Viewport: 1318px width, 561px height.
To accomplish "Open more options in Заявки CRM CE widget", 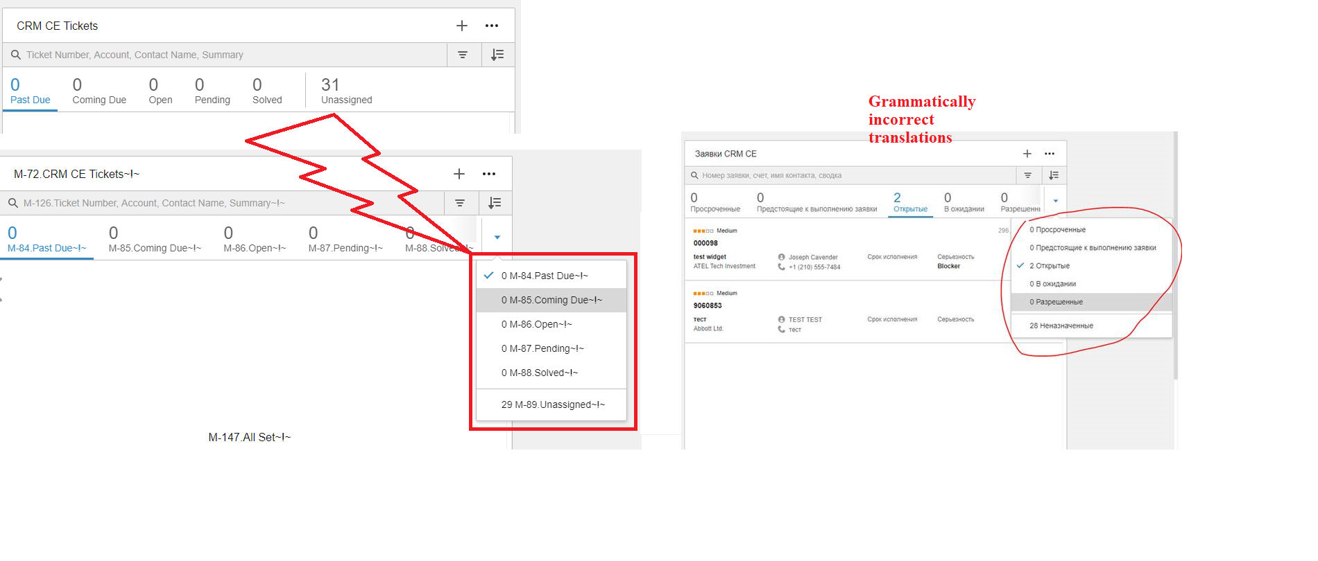I will [x=1050, y=154].
